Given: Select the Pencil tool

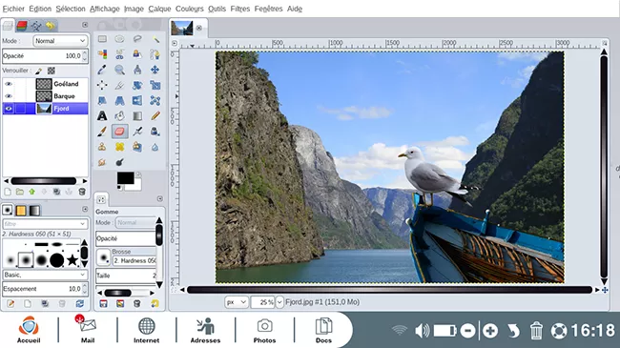Looking at the screenshot, I should pos(155,116).
